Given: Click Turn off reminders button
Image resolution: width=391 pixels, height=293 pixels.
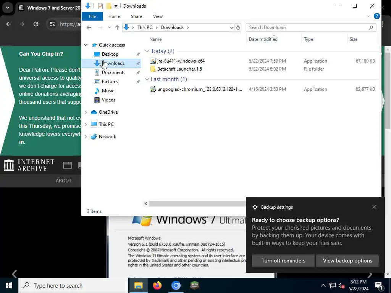Looking at the screenshot, I should [283, 261].
